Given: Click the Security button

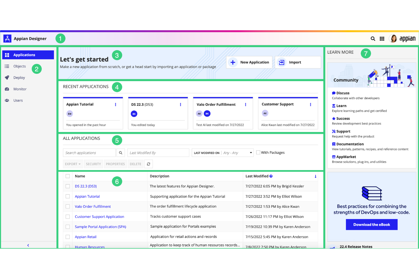Looking at the screenshot, I should (x=93, y=164).
